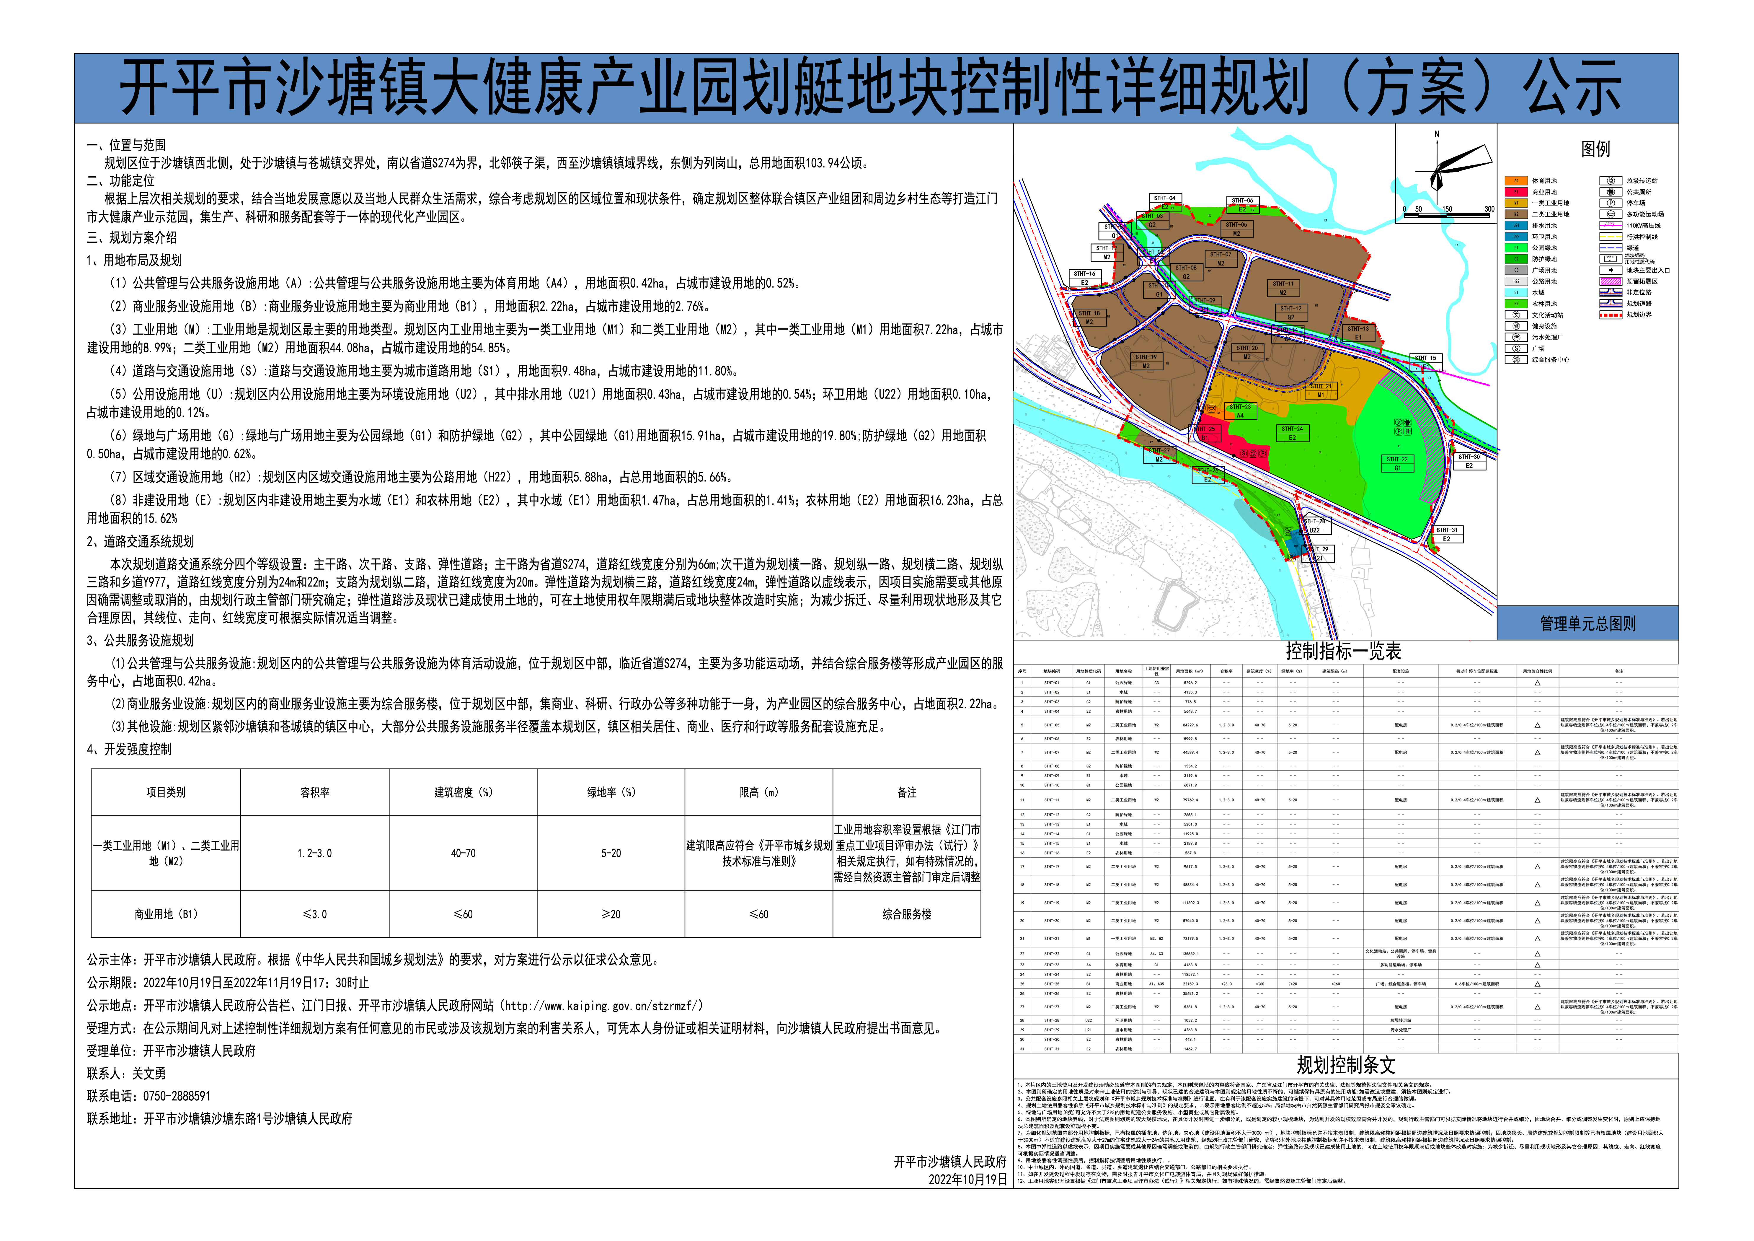Click the garbage transfer station legend icon

(1611, 181)
